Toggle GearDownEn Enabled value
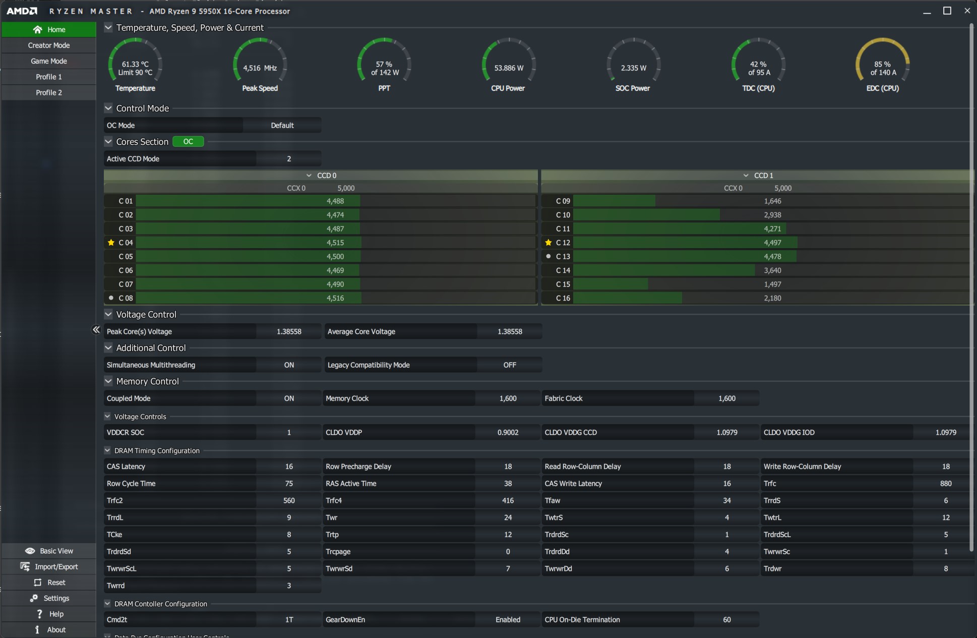The height and width of the screenshot is (638, 977). (508, 619)
